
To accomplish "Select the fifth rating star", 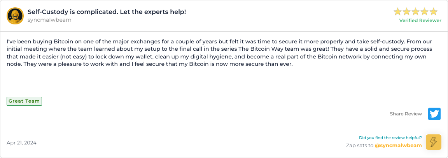I will (x=434, y=12).
